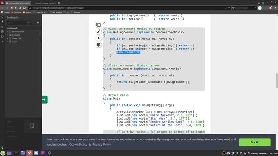278x156 pixels.
Task: Add new bookmark with plus icon
Action: tap(29, 23)
